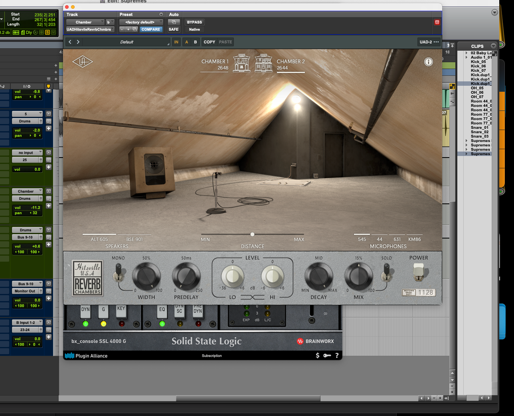Toggle plugin BYPASS
Viewport: 514px width, 416px height.
point(194,22)
